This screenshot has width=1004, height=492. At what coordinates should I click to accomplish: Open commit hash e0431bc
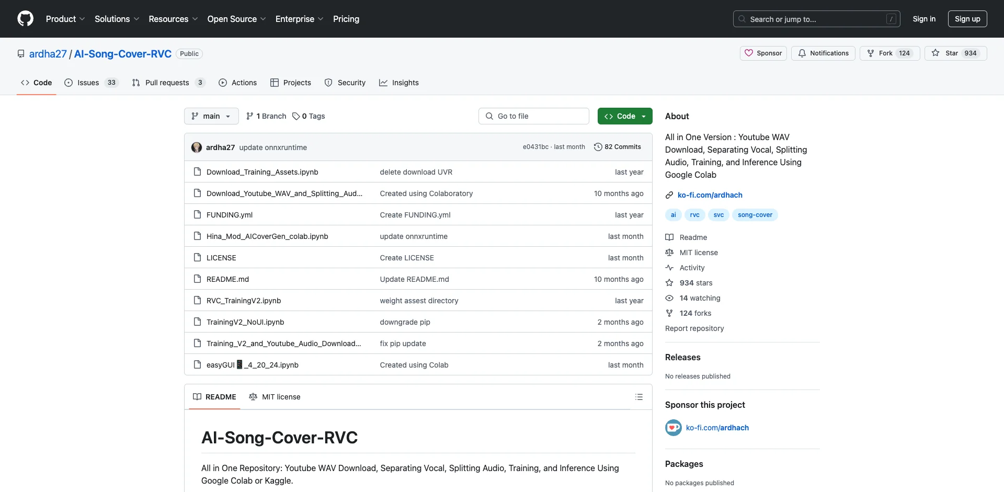(x=535, y=147)
